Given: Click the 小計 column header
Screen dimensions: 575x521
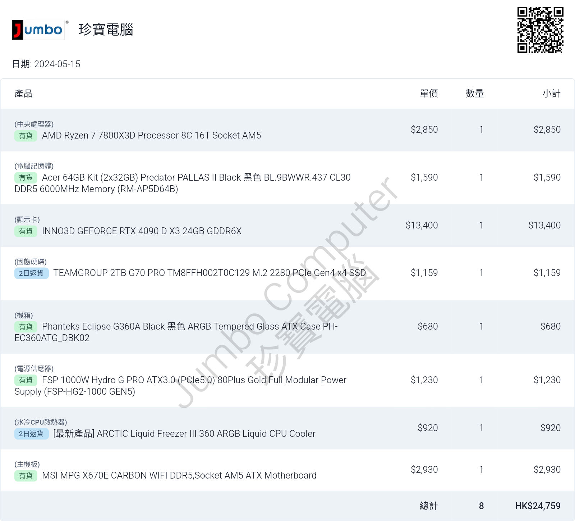Looking at the screenshot, I should 551,94.
